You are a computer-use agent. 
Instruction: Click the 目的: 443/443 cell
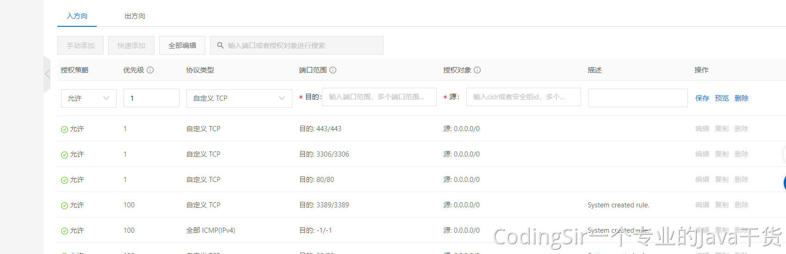click(x=320, y=129)
